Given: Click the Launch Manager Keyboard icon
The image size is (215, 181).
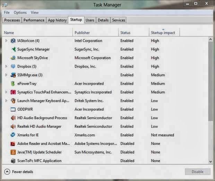Looking at the screenshot, I should (13, 101).
